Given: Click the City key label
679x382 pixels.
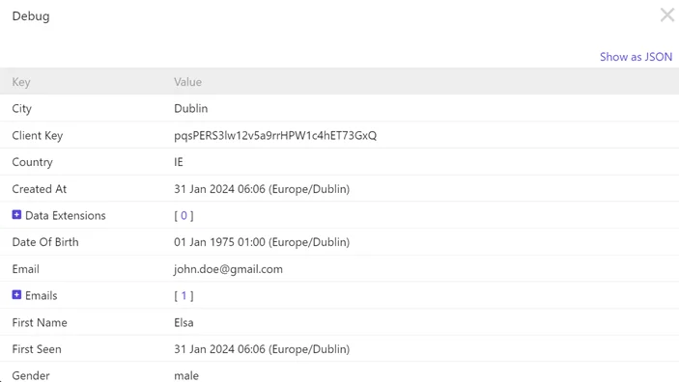Looking at the screenshot, I should tap(21, 109).
